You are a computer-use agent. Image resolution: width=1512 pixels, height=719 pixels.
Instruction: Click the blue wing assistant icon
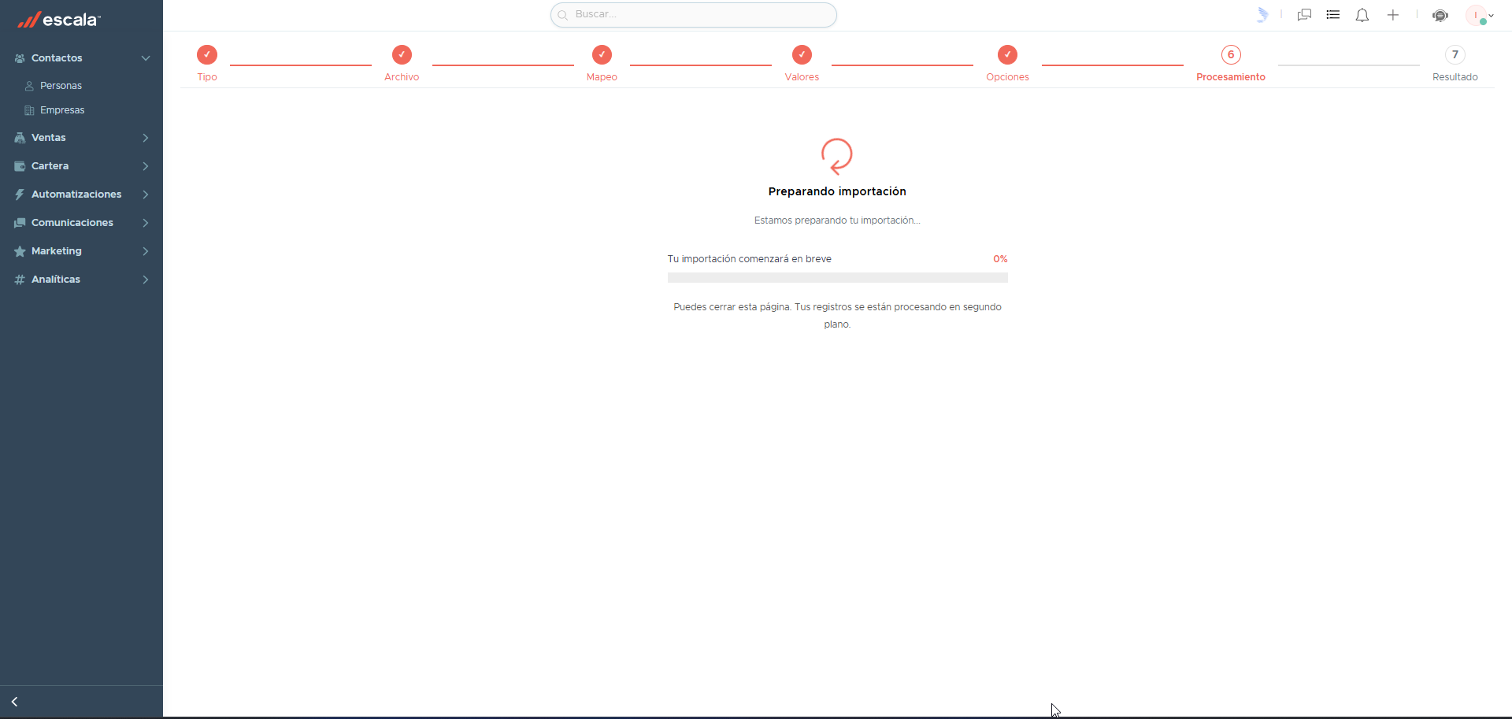click(1262, 15)
